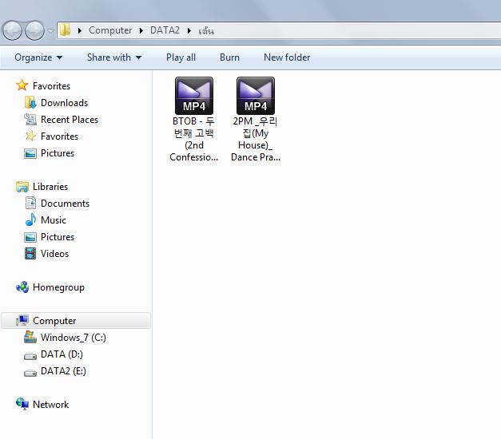Screen dimensions: 501x439
Task: Click the Burn toolbar button
Action: tap(229, 57)
